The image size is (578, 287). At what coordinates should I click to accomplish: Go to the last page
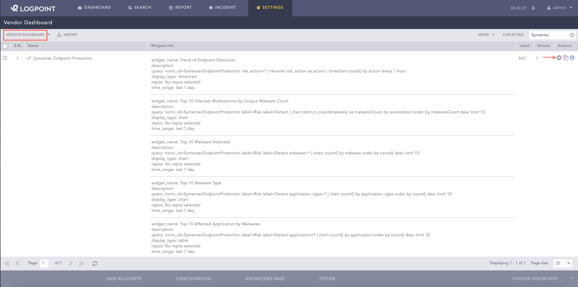point(81,263)
